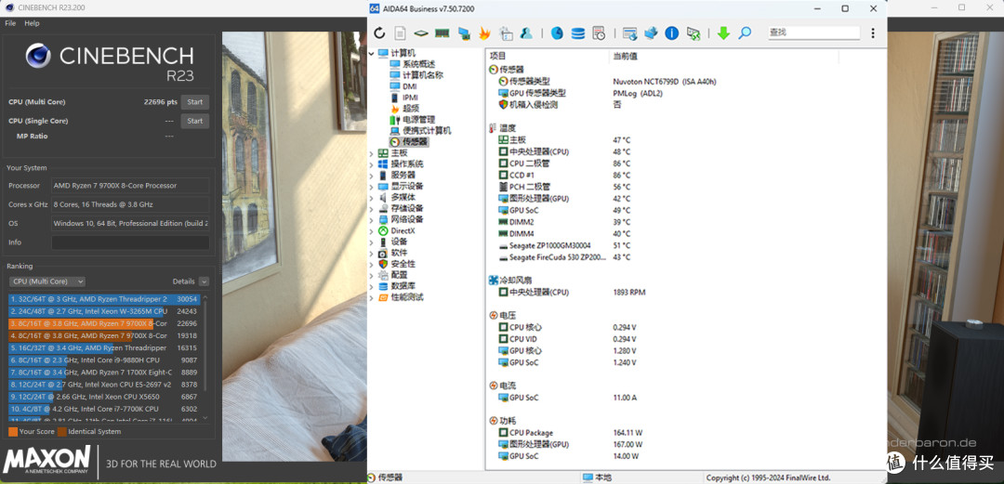Select the Core i9-9880H 9087 ranking row

tap(105, 360)
